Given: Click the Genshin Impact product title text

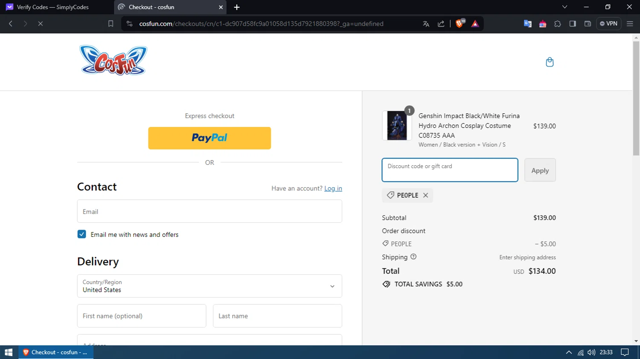Looking at the screenshot, I should (x=469, y=126).
